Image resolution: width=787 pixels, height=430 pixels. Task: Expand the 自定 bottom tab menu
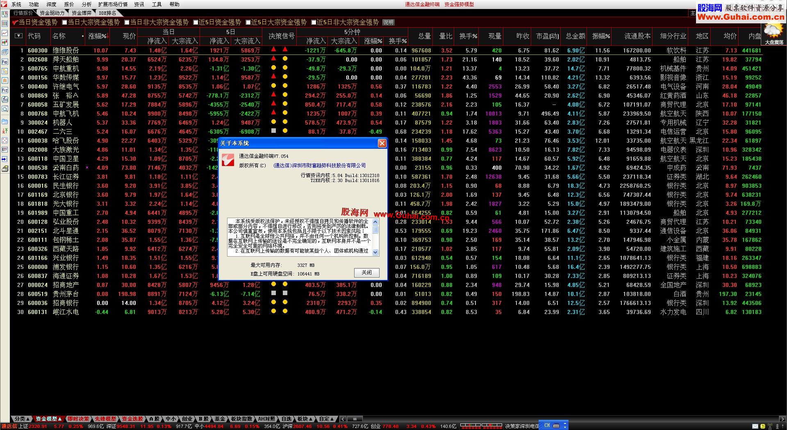pyautogui.click(x=327, y=419)
